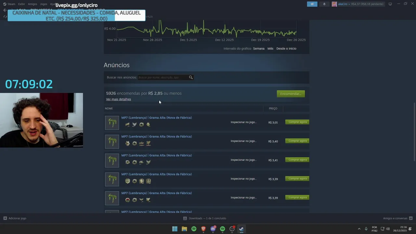Click fourth sticker on the R$ 3,01 listing
The image size is (416, 234).
148,124
